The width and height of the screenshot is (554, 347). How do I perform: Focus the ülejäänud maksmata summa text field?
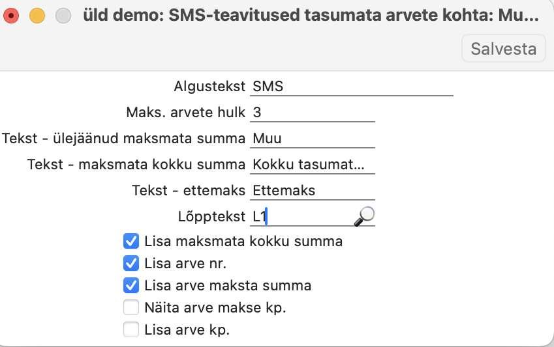tap(312, 138)
